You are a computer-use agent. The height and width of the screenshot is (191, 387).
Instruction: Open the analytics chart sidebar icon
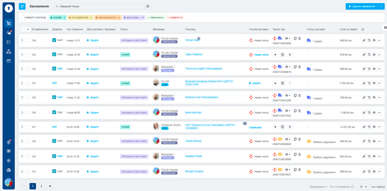click(9, 61)
